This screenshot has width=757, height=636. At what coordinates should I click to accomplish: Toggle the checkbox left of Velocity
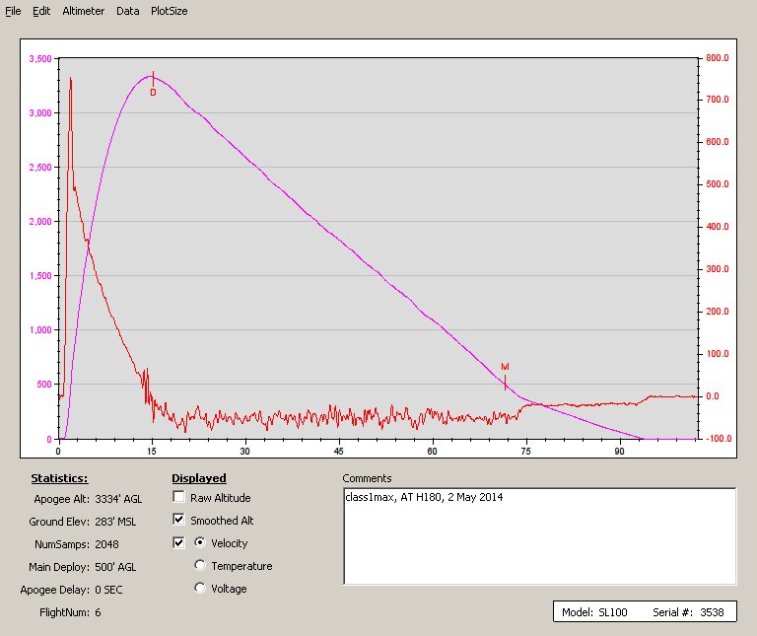[x=178, y=542]
